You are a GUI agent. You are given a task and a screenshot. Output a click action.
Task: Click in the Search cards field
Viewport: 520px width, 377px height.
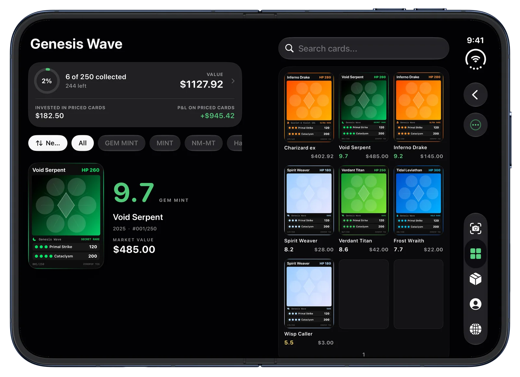(x=364, y=48)
